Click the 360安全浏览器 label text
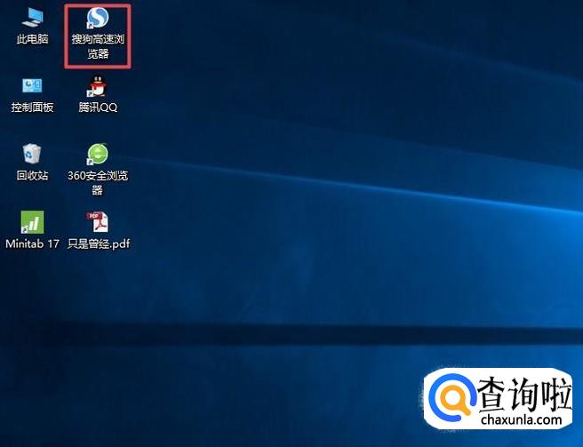The image size is (583, 447). [x=98, y=182]
